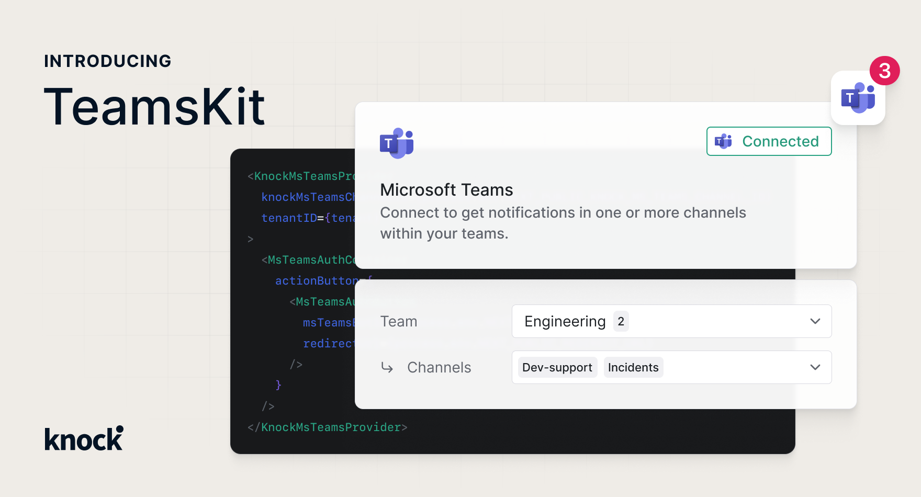Click the Engineering team count badge 2
Screen dimensions: 921x497
[x=621, y=321]
